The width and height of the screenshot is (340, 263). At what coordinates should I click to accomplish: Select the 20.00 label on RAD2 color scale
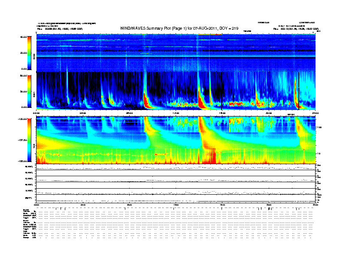(x=23, y=53)
